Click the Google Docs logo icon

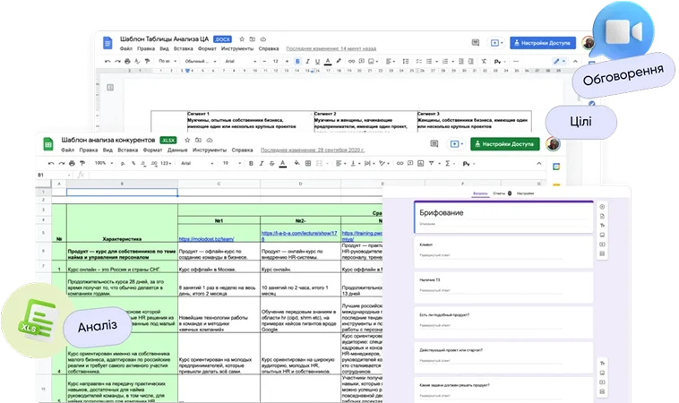click(107, 42)
